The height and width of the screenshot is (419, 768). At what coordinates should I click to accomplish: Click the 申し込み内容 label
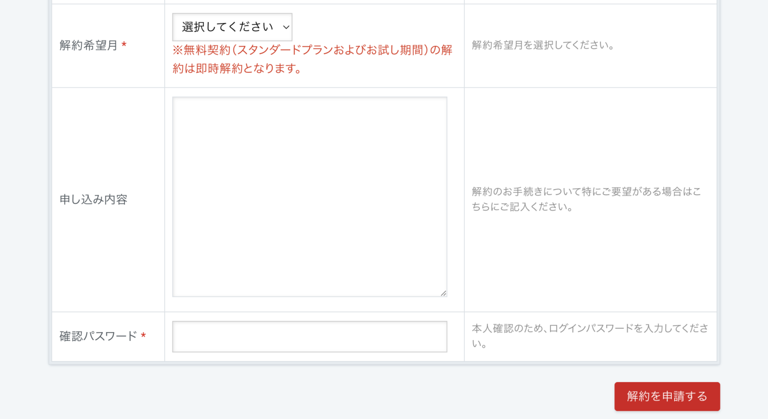coord(92,200)
